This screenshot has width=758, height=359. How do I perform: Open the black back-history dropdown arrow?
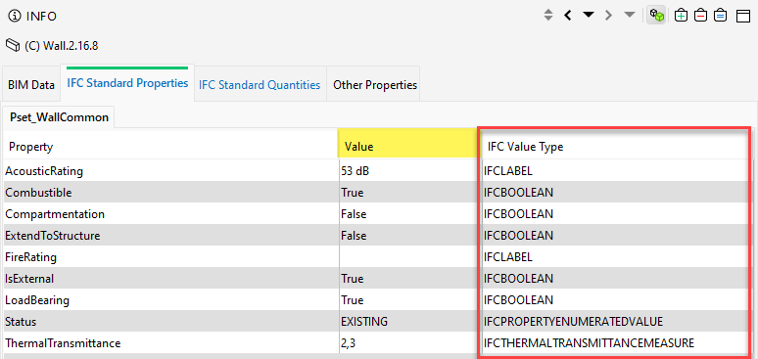pyautogui.click(x=588, y=16)
